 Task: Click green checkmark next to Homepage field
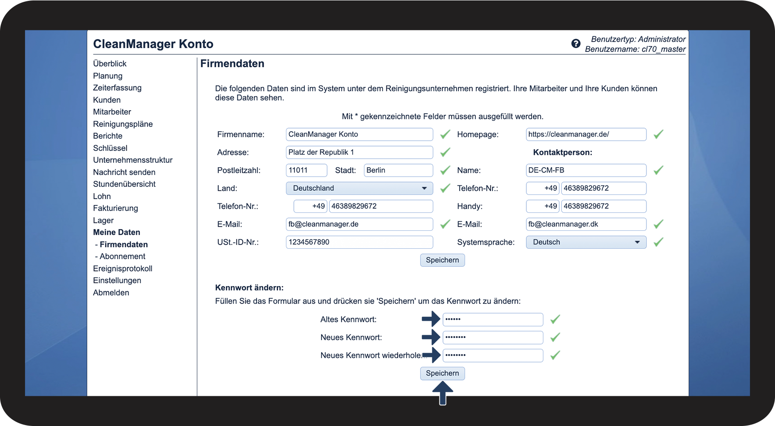[x=658, y=134]
